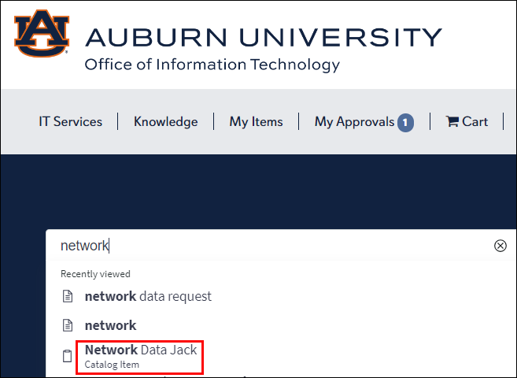This screenshot has height=378, width=517.
Task: Choose the plain "network" recent suggestion
Action: point(110,325)
